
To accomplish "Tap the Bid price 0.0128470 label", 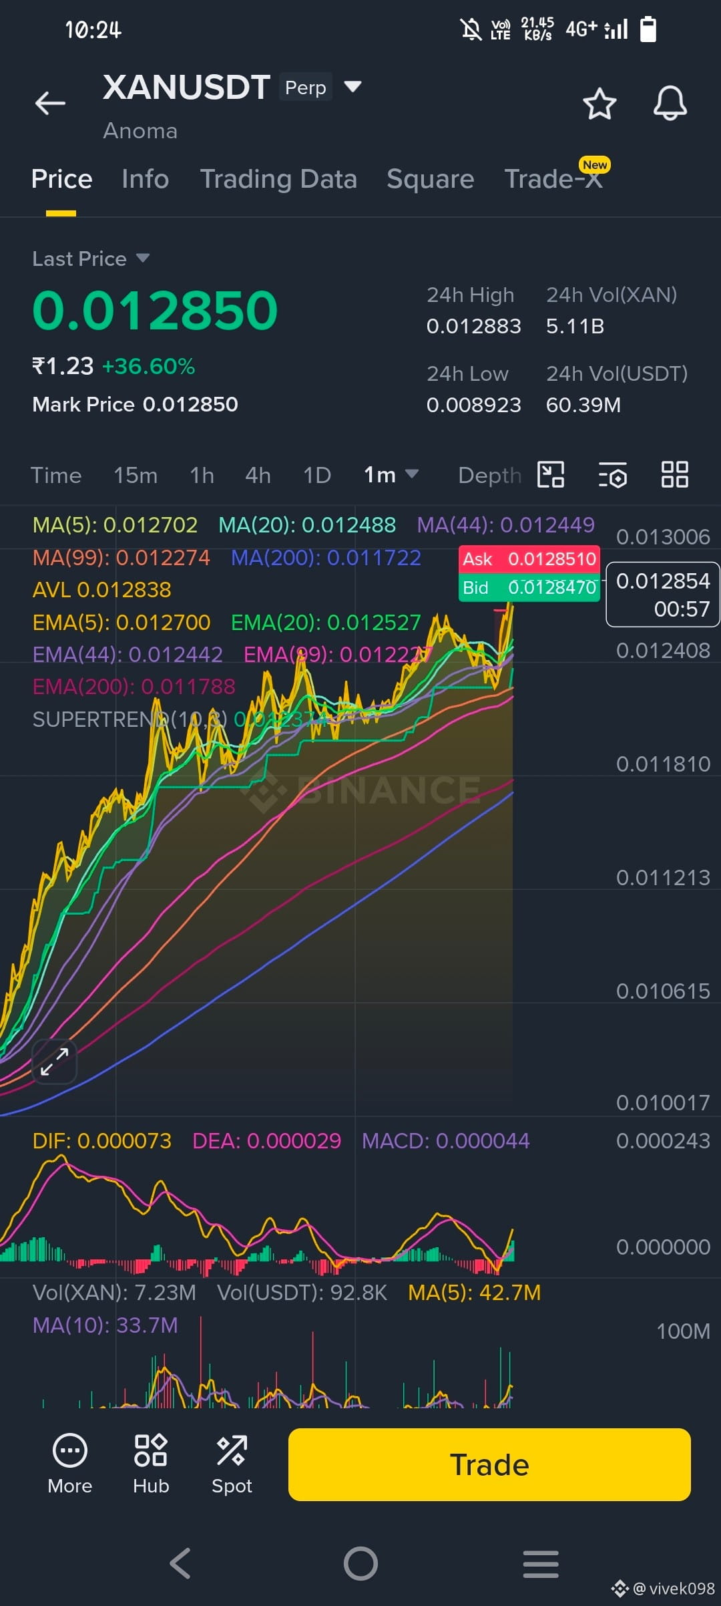I will pos(529,587).
